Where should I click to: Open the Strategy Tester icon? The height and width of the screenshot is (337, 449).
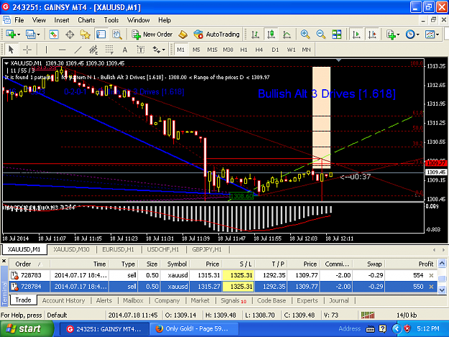(x=117, y=34)
